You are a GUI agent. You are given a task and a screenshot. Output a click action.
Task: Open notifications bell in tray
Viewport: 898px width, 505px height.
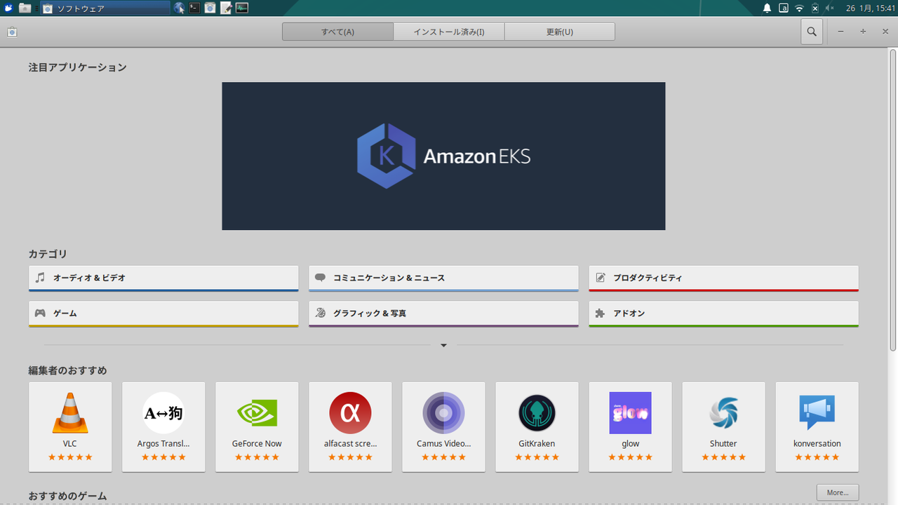[x=767, y=8]
